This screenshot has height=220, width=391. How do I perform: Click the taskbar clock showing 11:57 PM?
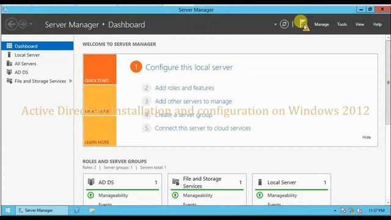coord(376,211)
